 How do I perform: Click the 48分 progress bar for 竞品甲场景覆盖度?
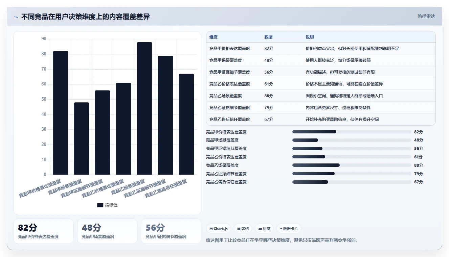point(352,140)
